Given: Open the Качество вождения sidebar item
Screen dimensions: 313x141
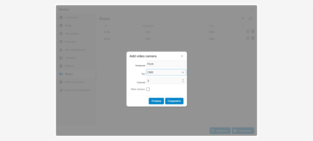Looking at the screenshot, I should pyautogui.click(x=77, y=90).
